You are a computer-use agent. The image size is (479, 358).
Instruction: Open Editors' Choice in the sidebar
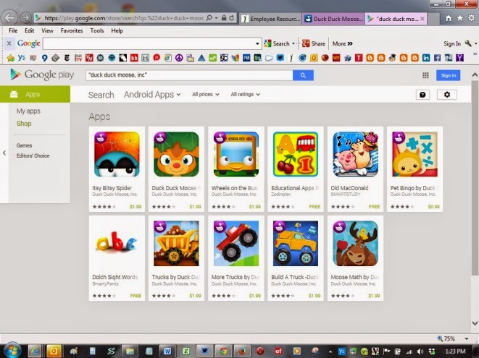coord(33,155)
